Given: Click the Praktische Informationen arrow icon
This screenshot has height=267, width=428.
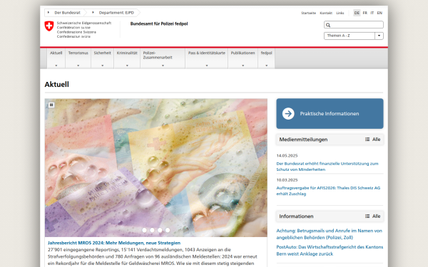Looking at the screenshot, I should 288,114.
